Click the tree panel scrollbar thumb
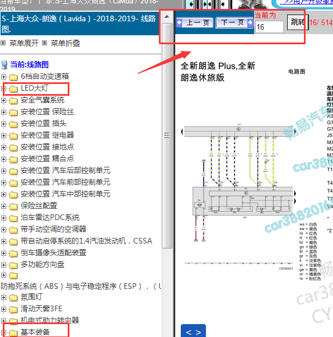This screenshot has height=337, width=333. pyautogui.click(x=167, y=135)
